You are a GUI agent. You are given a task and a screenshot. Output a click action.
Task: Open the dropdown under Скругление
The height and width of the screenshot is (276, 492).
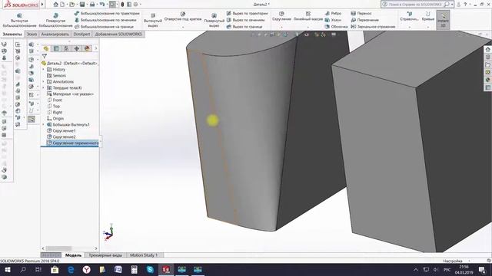[281, 27]
